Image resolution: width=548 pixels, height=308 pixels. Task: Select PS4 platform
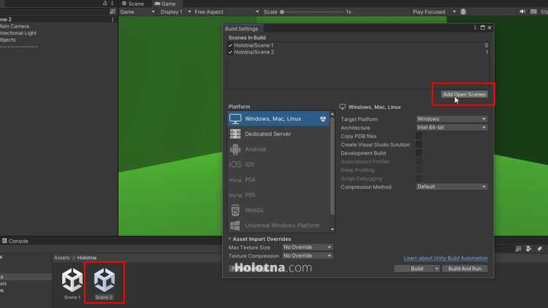tap(278, 180)
